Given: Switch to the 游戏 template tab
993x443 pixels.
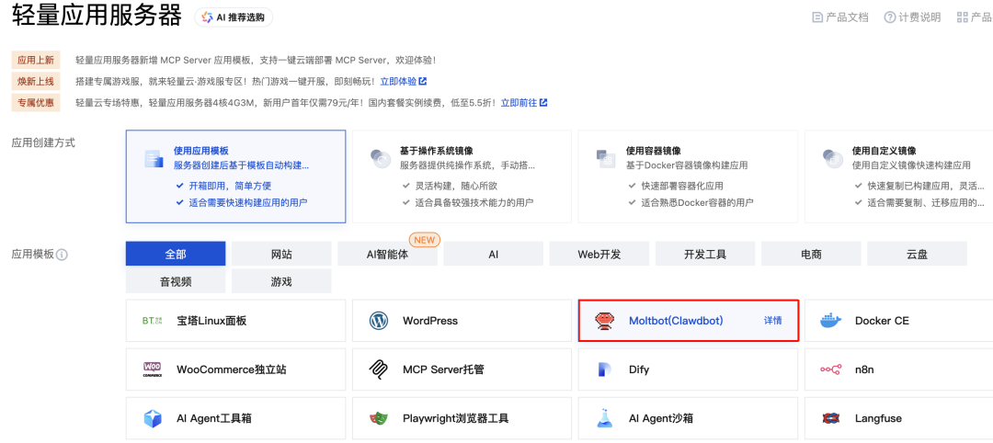Looking at the screenshot, I should pyautogui.click(x=281, y=281).
